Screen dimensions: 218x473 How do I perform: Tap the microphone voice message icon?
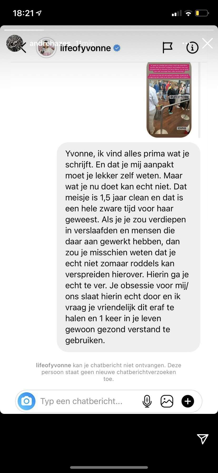(x=147, y=401)
